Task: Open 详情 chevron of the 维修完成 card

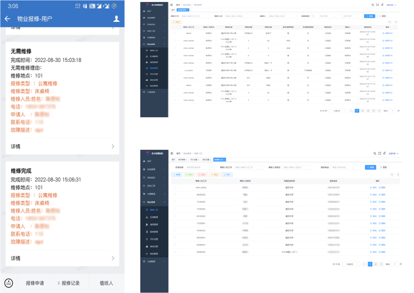Action: tap(113, 258)
